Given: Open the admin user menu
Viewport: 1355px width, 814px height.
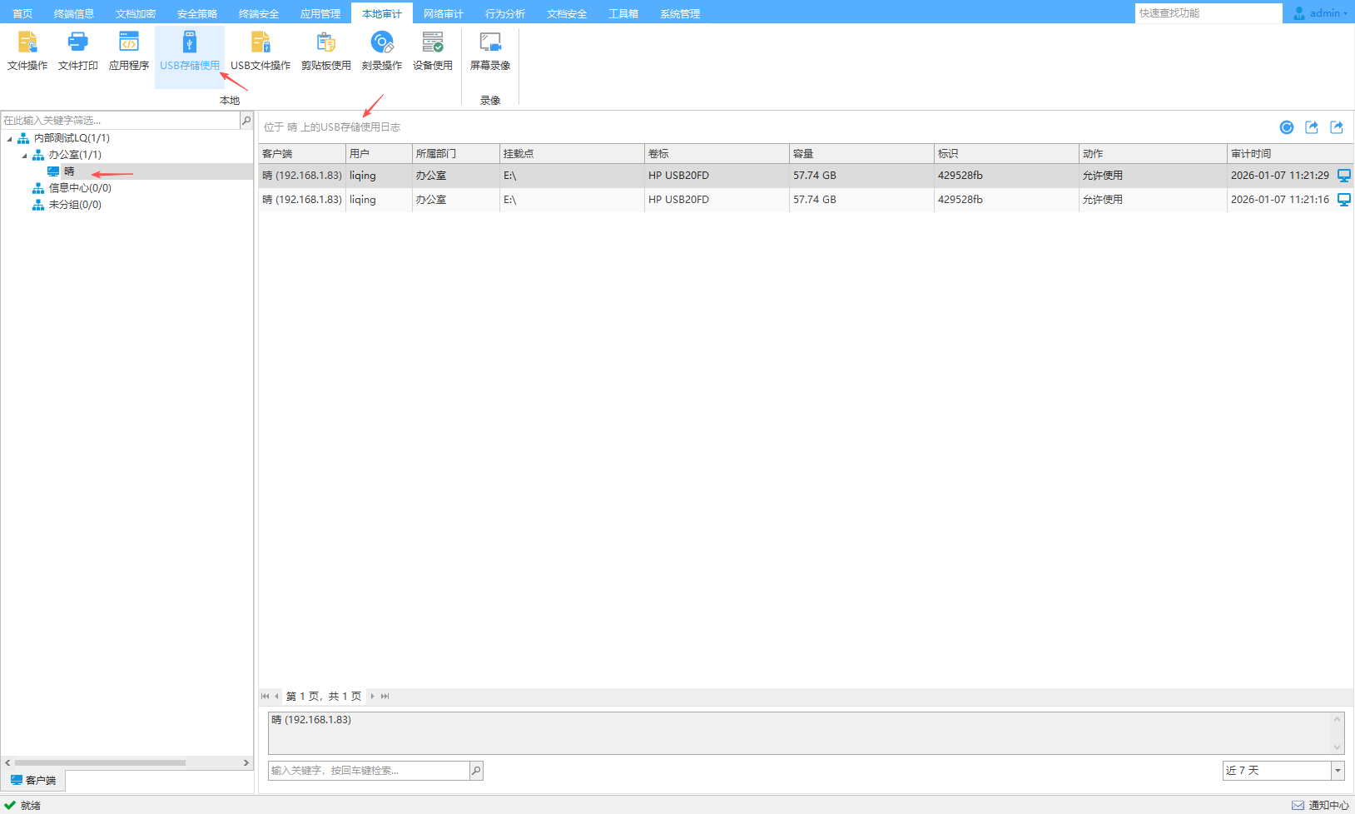Looking at the screenshot, I should click(x=1323, y=13).
